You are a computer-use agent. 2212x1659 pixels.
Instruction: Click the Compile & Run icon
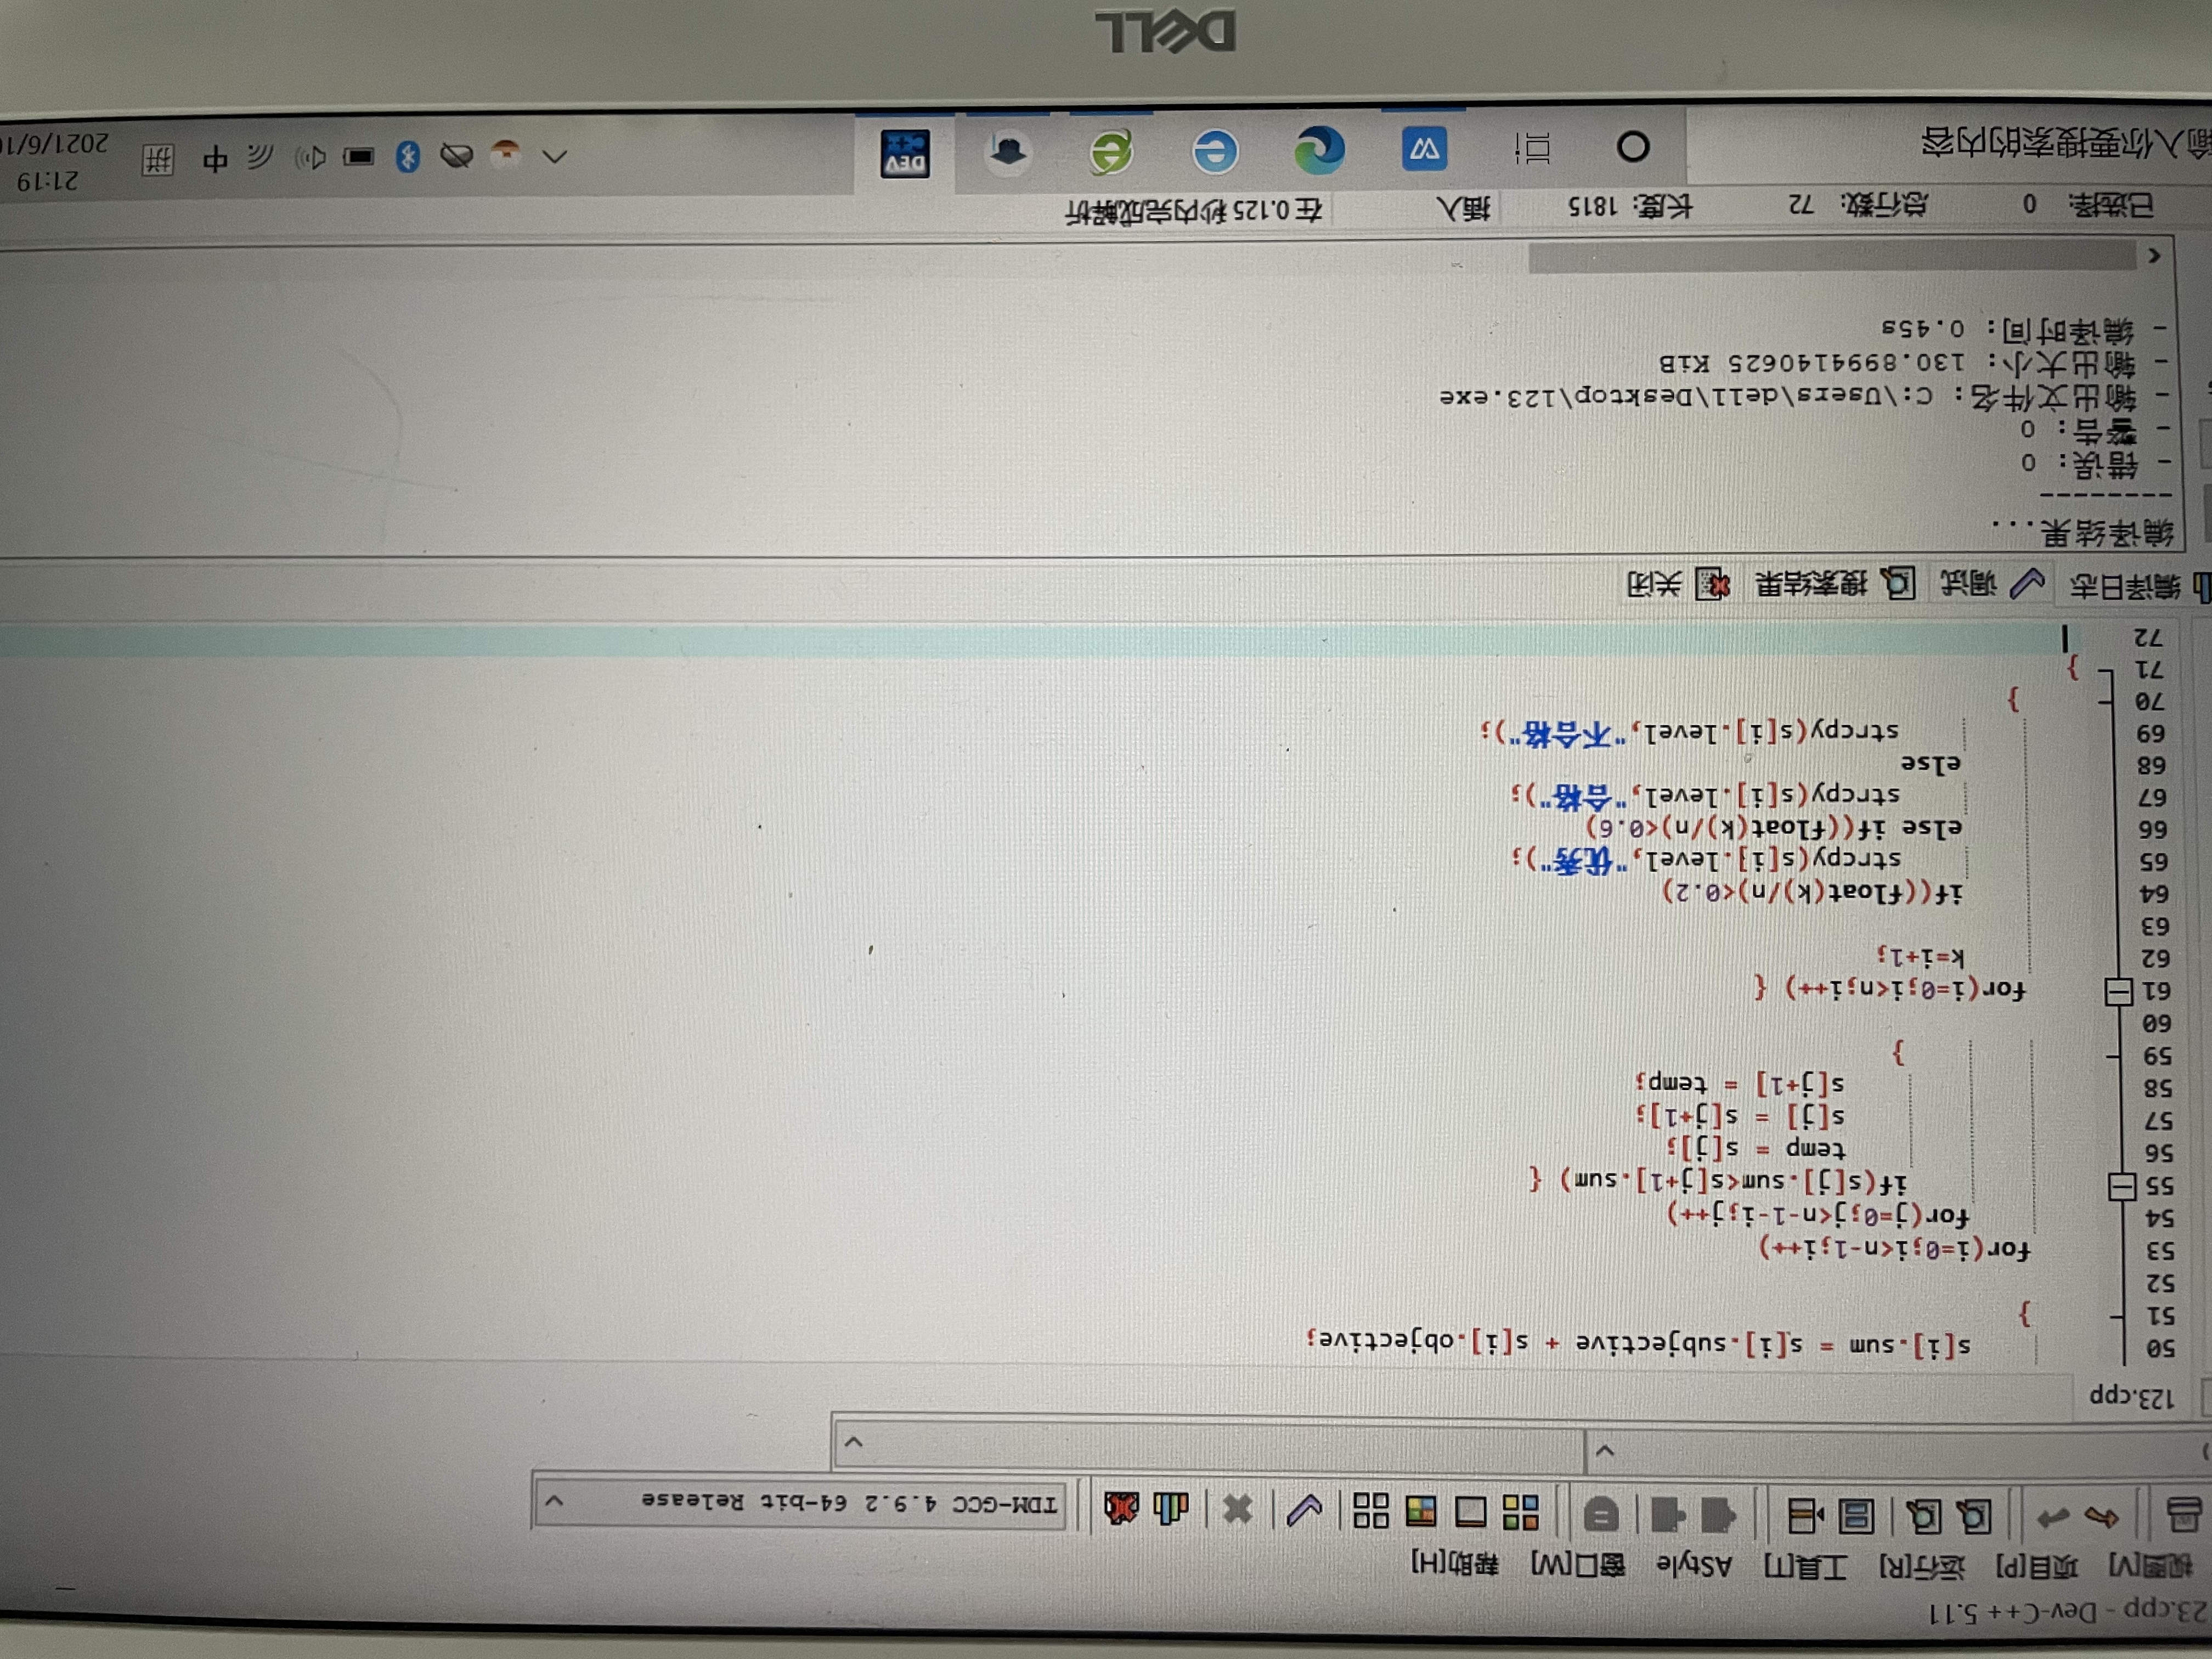click(1420, 1511)
